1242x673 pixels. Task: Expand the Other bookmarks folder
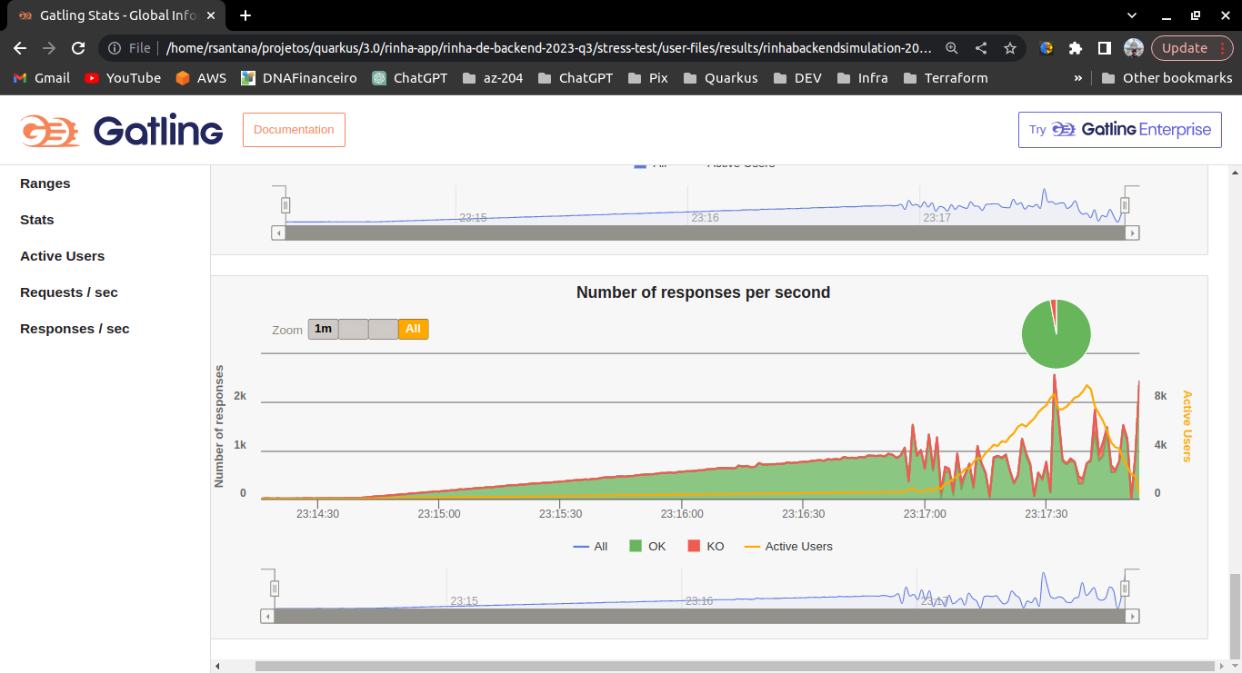(x=1167, y=78)
